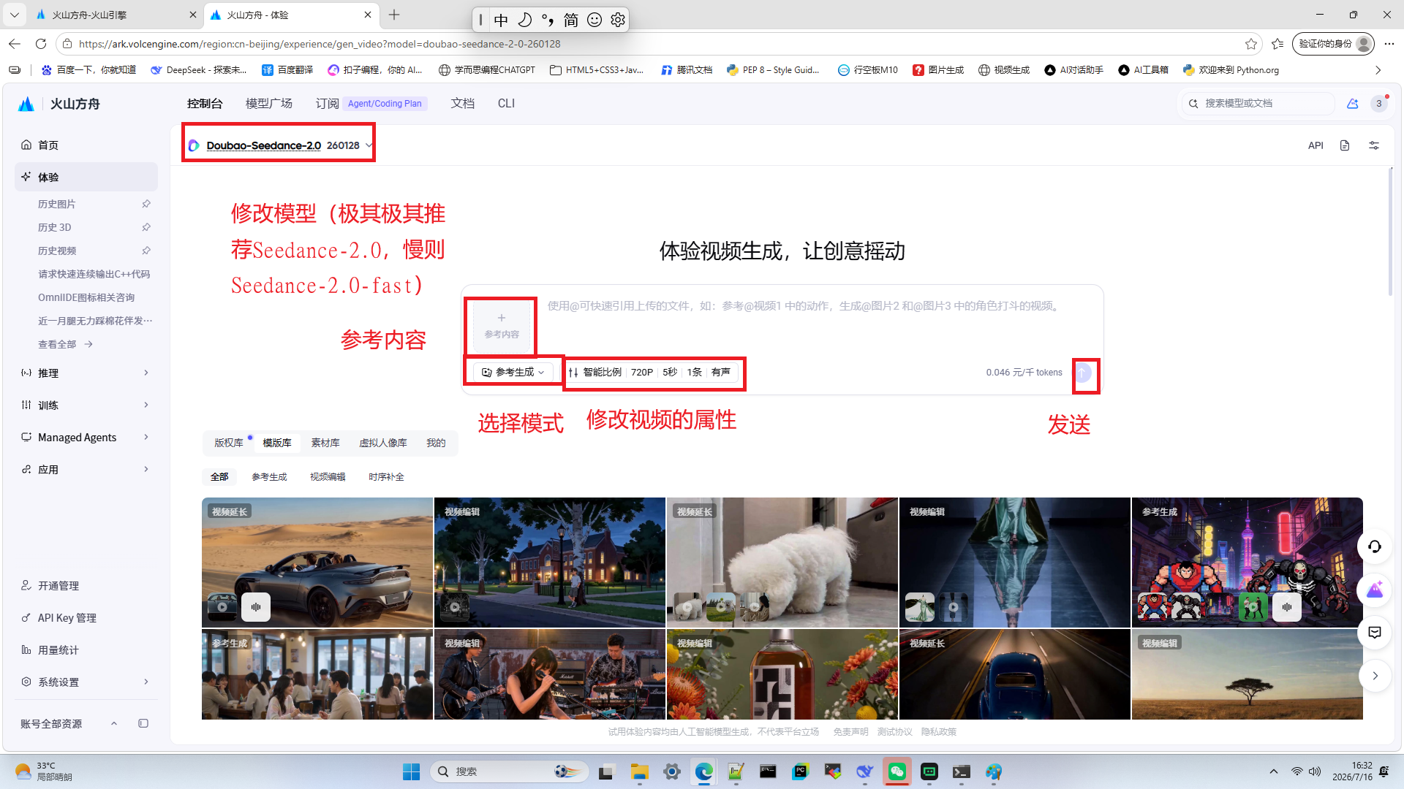
Task: Expand the 账号全部资源 selector
Action: point(69,723)
